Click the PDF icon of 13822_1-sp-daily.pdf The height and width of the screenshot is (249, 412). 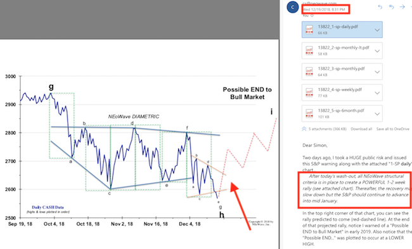(x=309, y=29)
